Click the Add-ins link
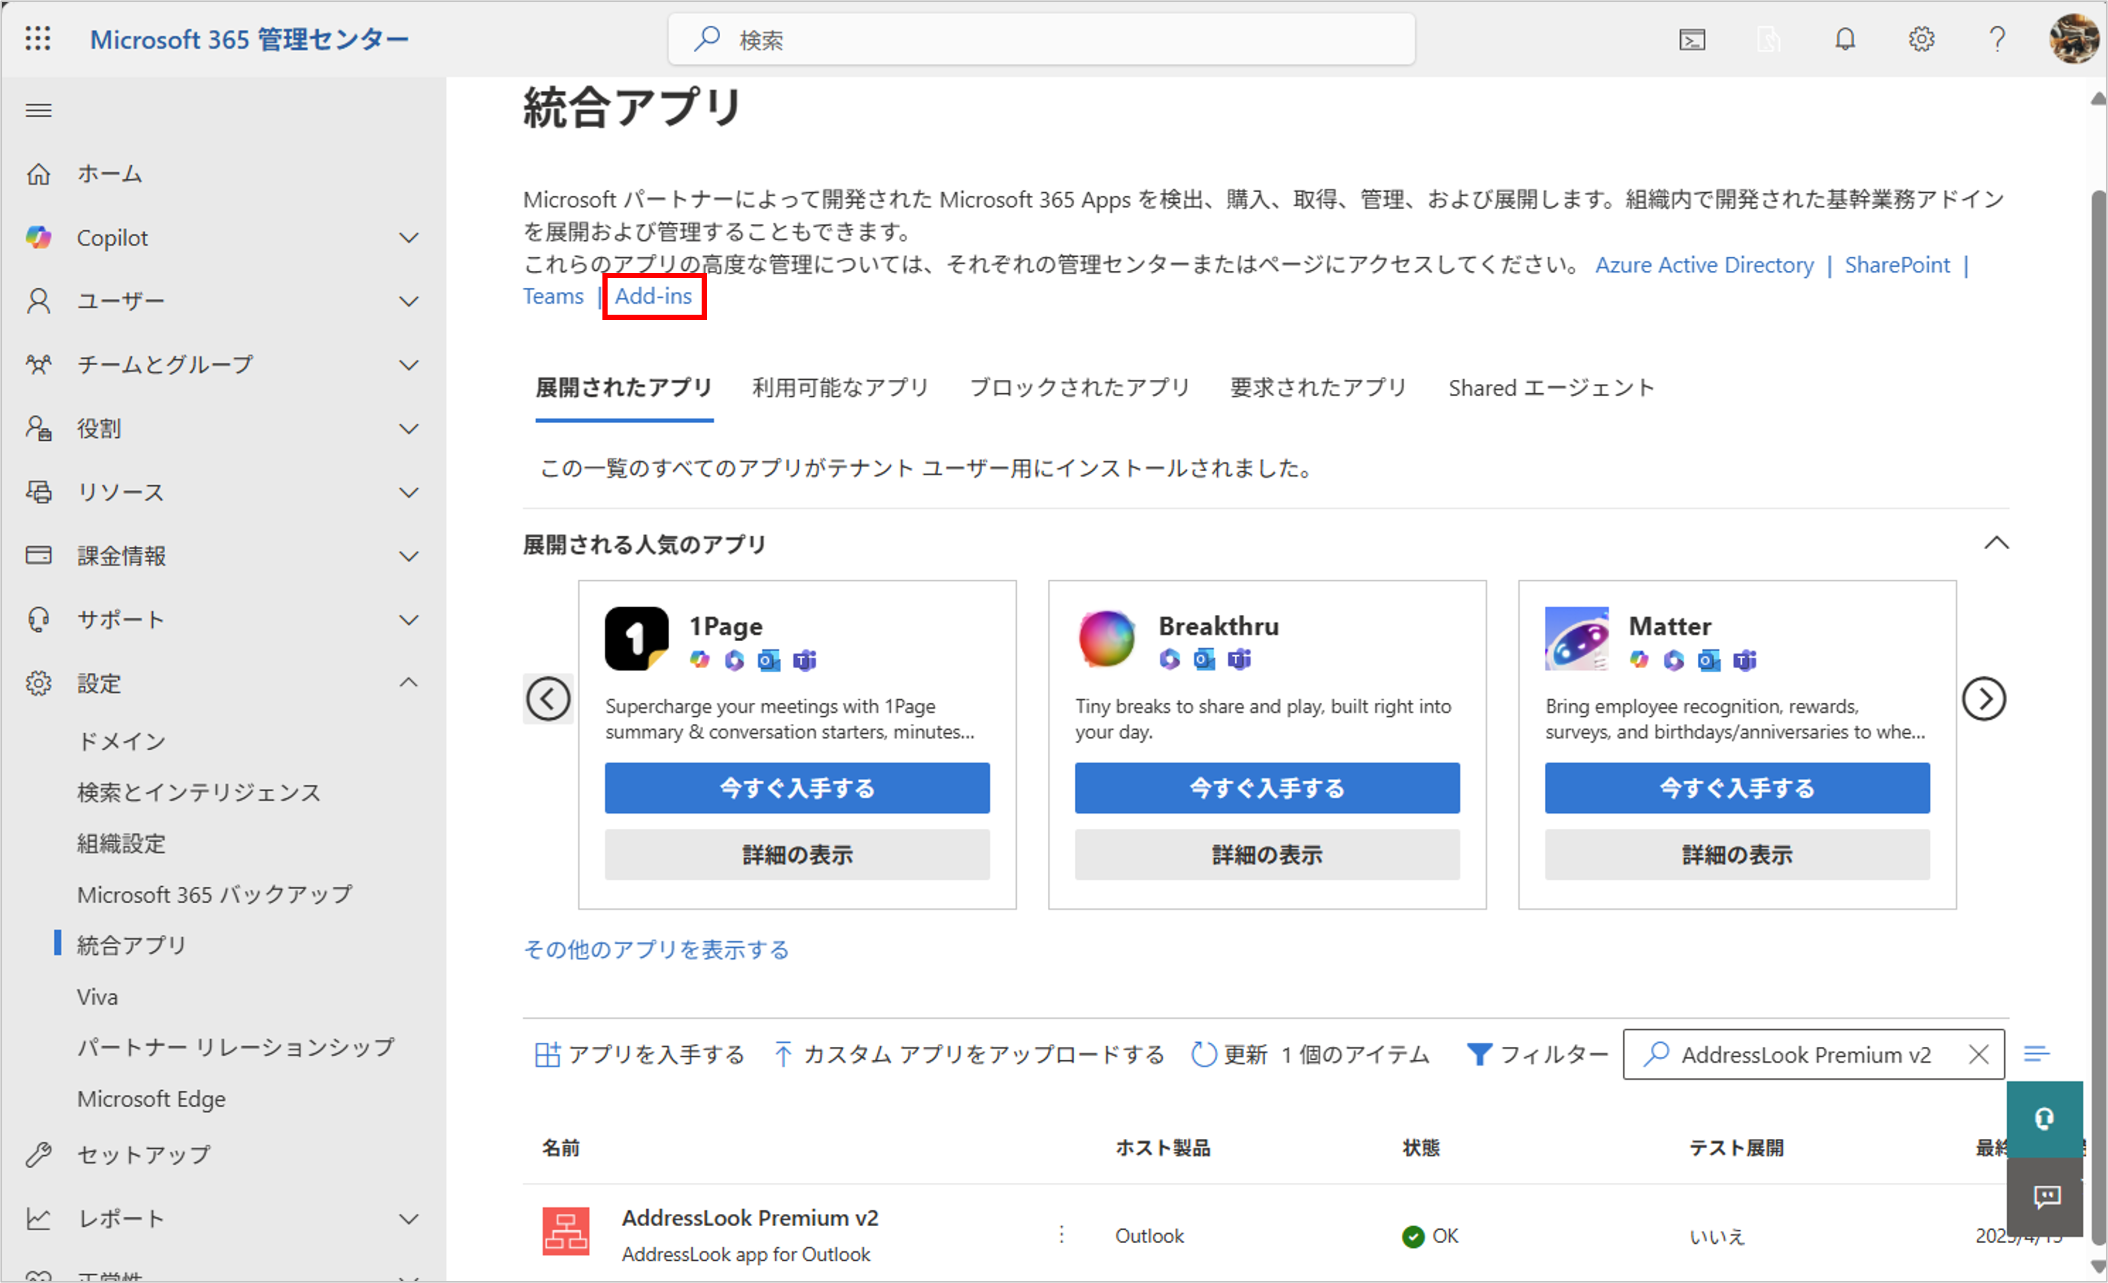 click(653, 296)
